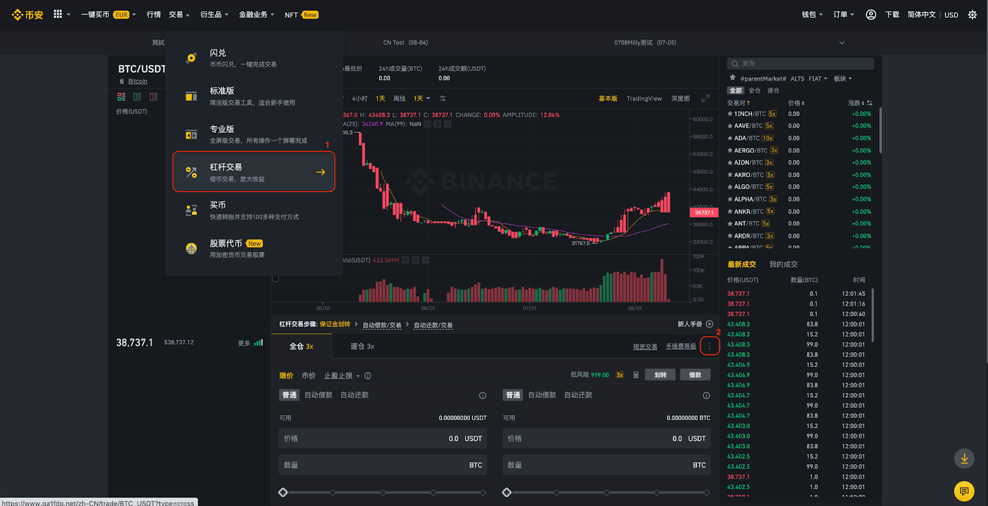Click the info icon in the sell panel

(706, 395)
